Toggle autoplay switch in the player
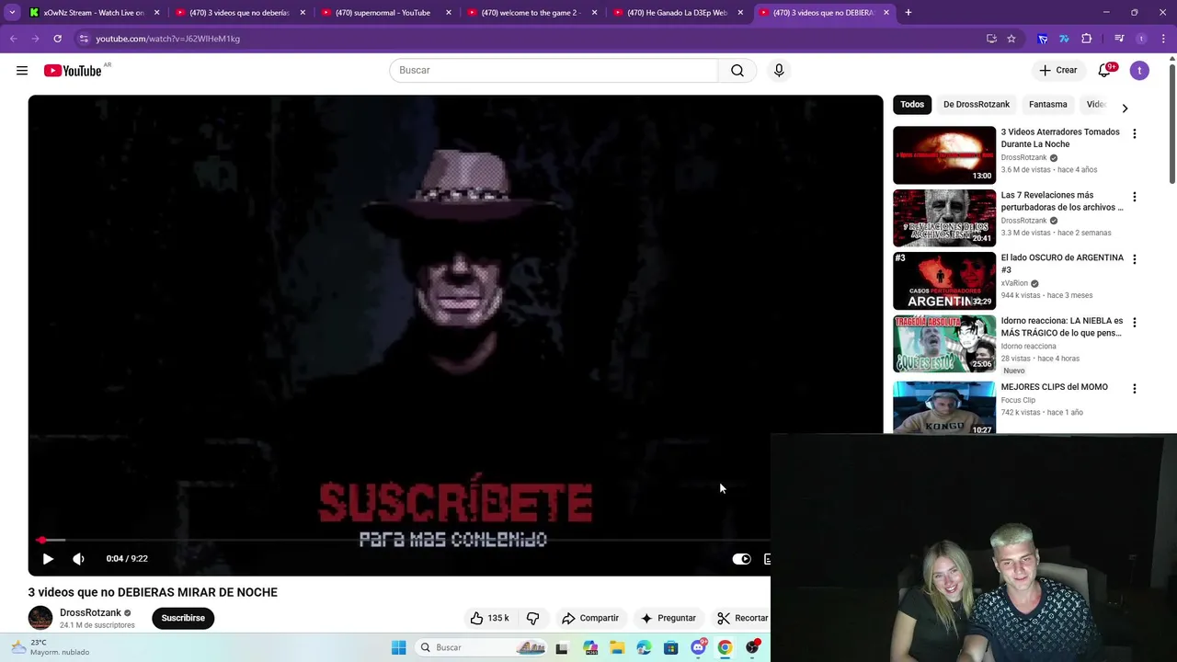The image size is (1177, 662). [x=741, y=559]
